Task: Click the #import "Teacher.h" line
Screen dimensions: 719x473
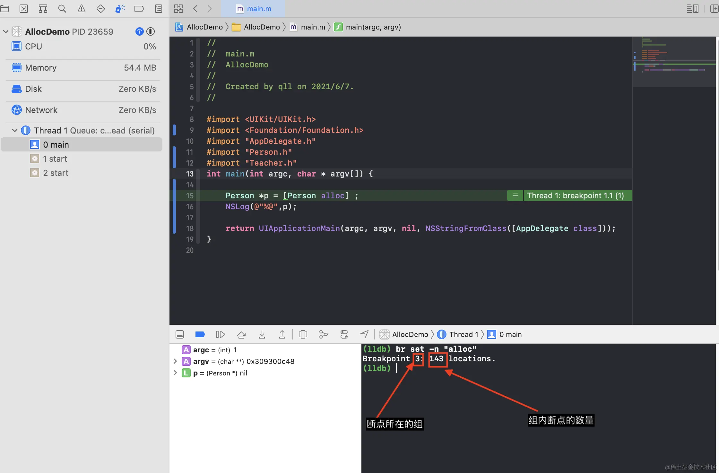Action: pos(252,163)
